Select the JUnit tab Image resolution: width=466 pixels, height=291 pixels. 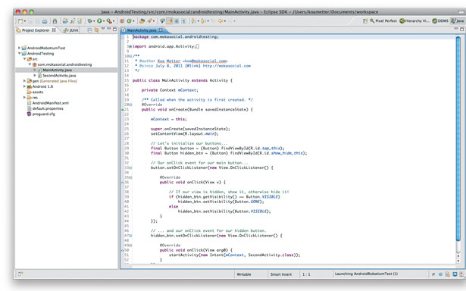pyautogui.click(x=71, y=30)
